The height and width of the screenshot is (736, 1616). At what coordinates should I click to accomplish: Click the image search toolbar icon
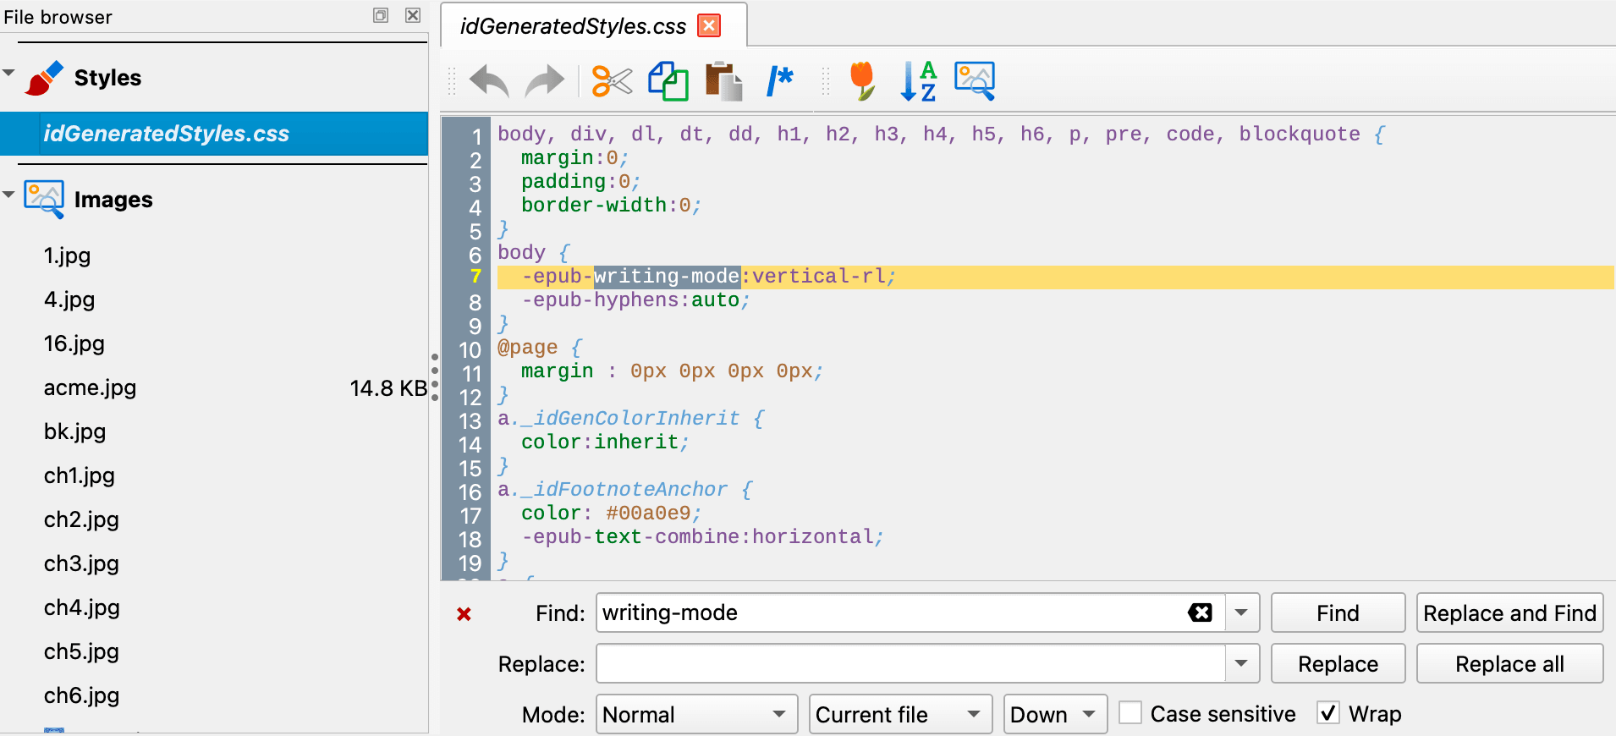[x=975, y=81]
